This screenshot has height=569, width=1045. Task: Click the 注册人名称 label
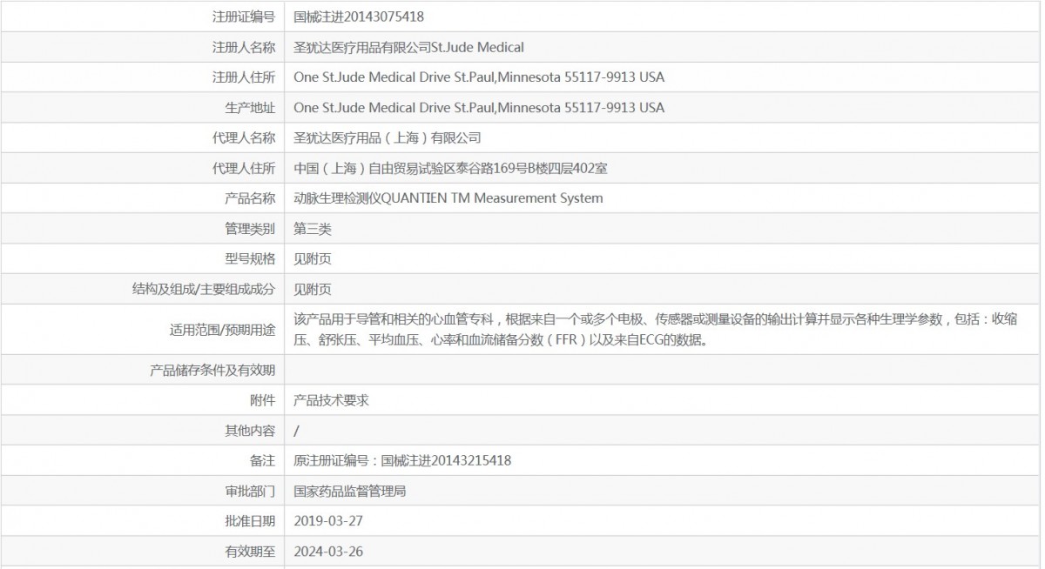pos(244,47)
